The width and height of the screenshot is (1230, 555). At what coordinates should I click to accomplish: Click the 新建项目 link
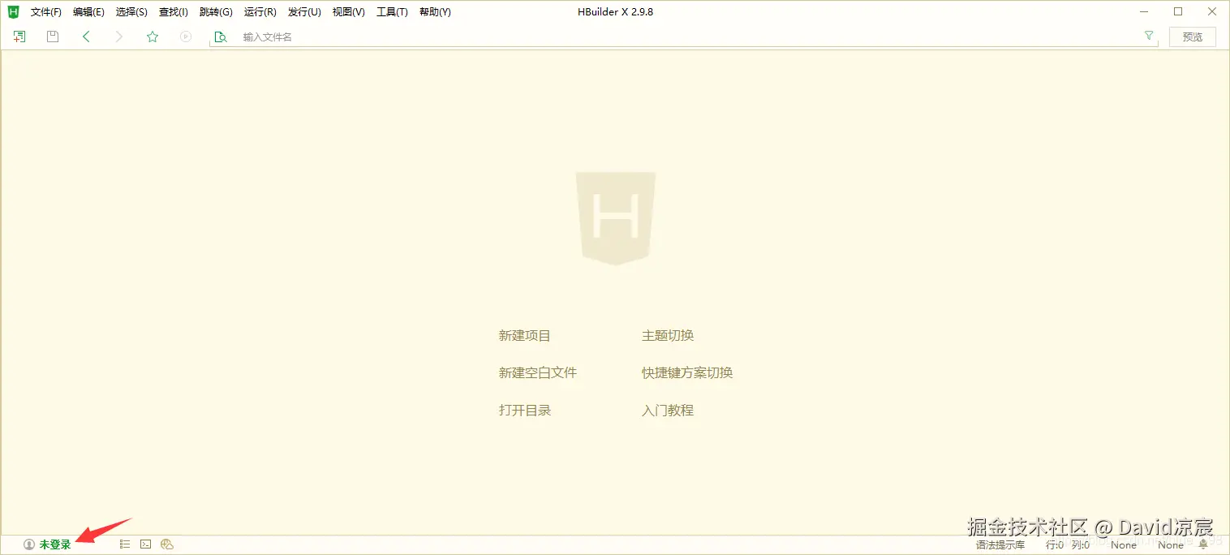[524, 335]
